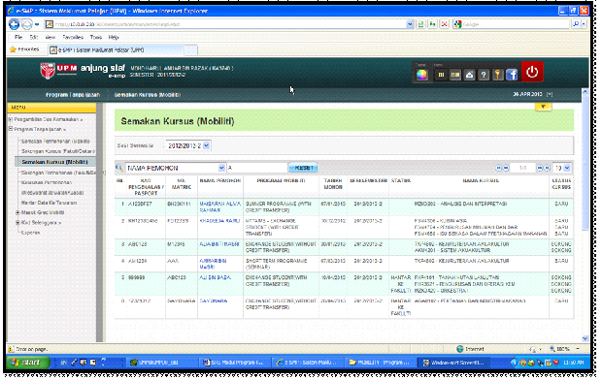Viewport: 602px width, 380px height.
Task: Go to the last results page
Action: tap(547, 168)
